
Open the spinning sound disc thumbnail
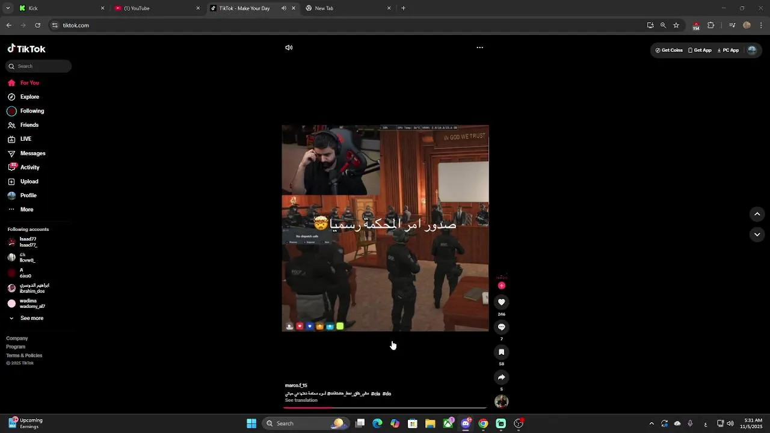501,401
